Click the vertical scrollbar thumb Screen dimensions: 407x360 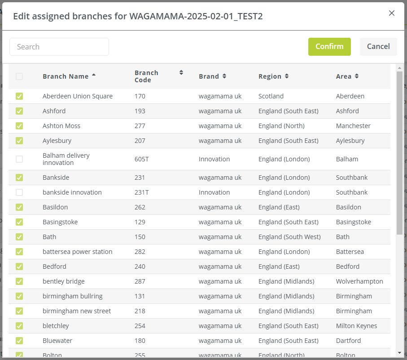pos(399,153)
